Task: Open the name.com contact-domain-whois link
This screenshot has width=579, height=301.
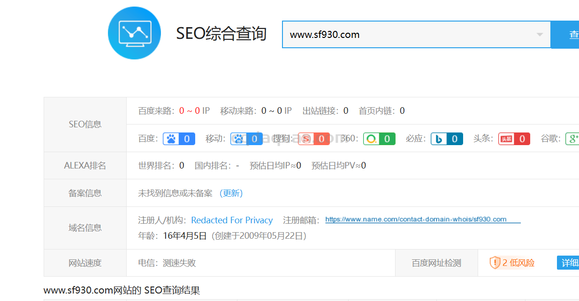Action: tap(416, 220)
